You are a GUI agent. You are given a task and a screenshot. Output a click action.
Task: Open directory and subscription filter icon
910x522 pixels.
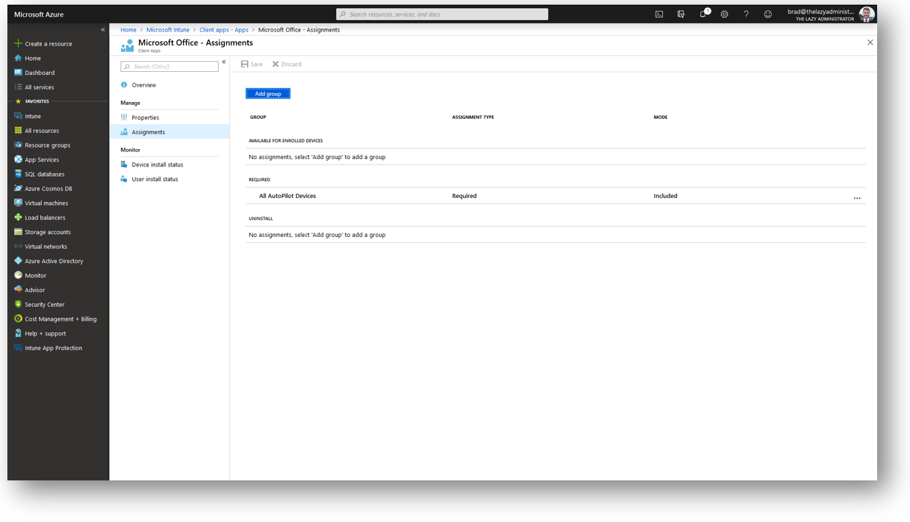pos(681,14)
